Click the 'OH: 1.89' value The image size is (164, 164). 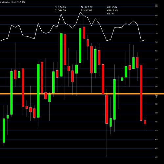pos(112,10)
